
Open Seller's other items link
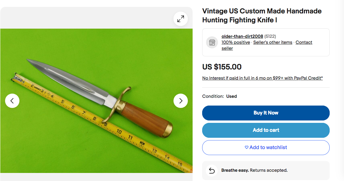(273, 42)
